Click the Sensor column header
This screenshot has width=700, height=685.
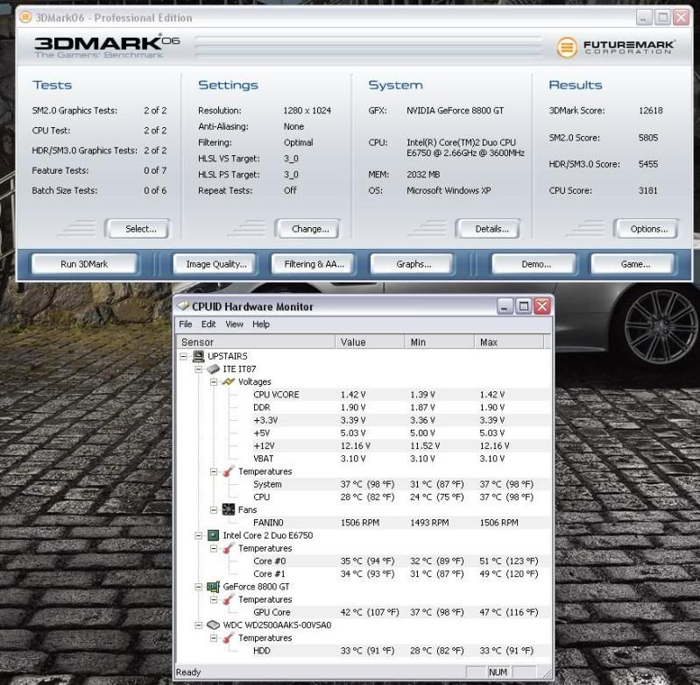click(256, 342)
